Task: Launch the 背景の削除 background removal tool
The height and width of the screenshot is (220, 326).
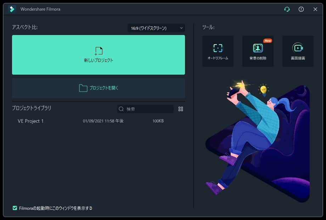Action: coord(258,51)
